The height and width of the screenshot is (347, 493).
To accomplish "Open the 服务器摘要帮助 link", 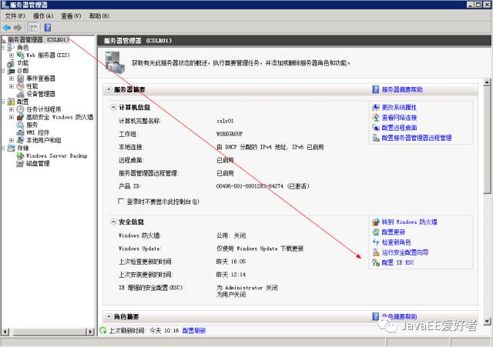I will (402, 89).
